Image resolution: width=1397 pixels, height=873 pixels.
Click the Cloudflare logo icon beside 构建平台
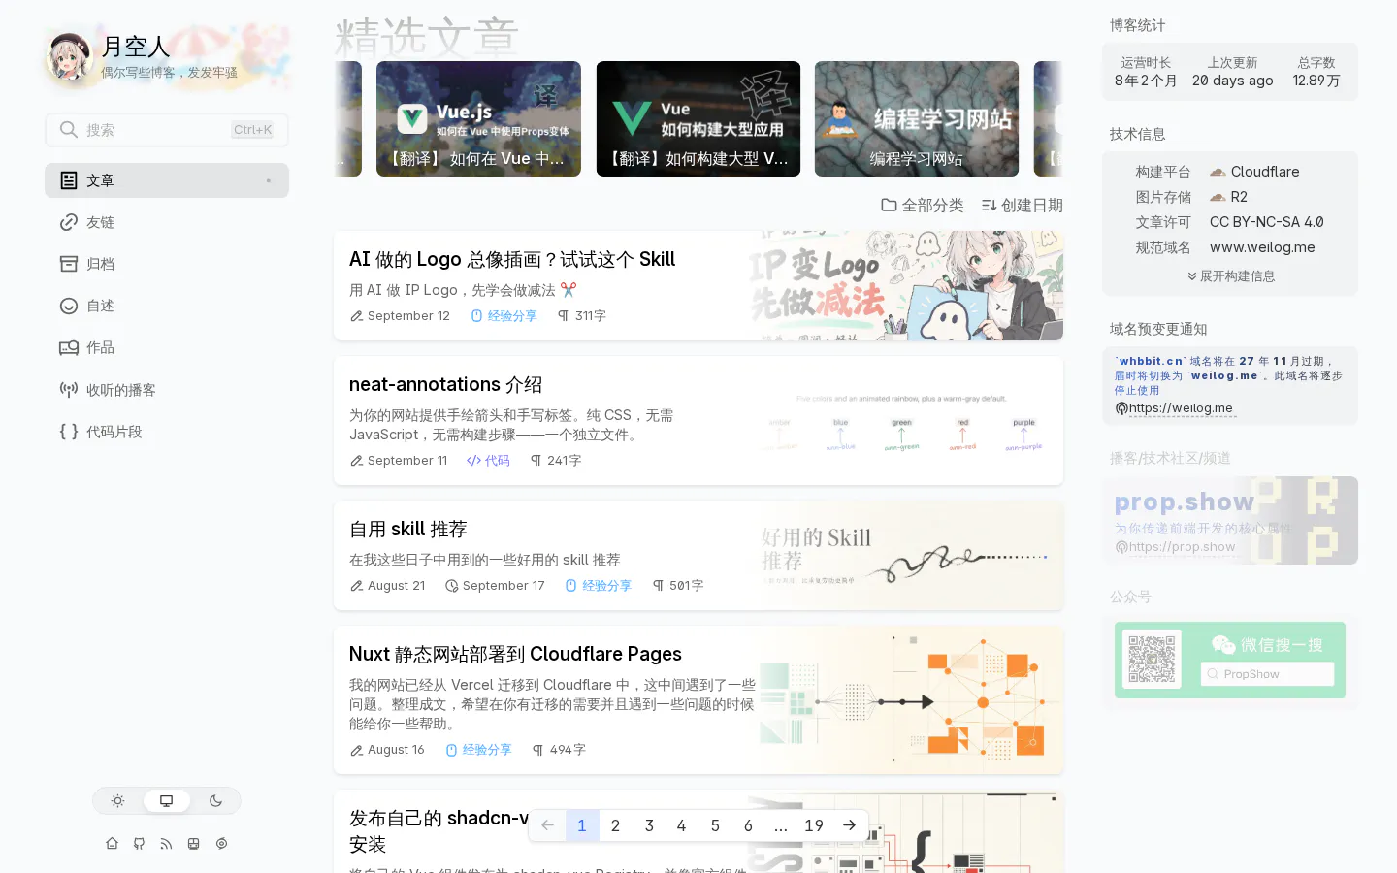click(x=1218, y=172)
